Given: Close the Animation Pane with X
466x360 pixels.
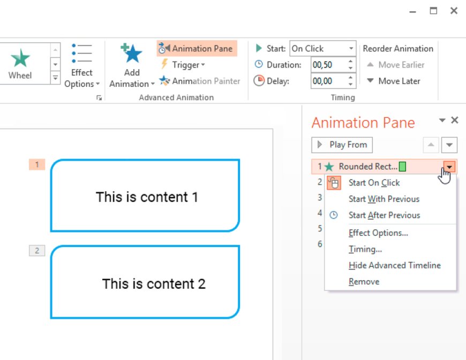Looking at the screenshot, I should [x=455, y=120].
